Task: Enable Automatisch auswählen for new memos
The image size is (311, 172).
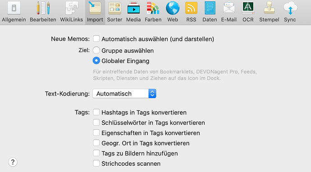Action: pos(96,39)
